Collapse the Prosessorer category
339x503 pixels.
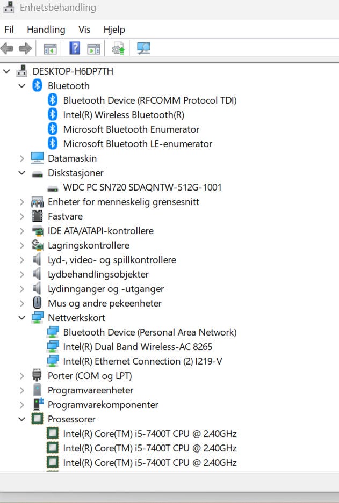pos(22,419)
